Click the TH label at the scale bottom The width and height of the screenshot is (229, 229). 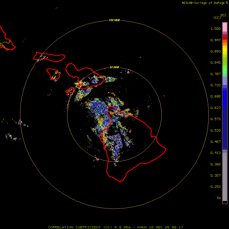219,198
